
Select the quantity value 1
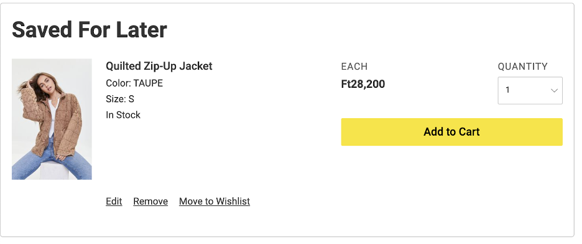[507, 90]
